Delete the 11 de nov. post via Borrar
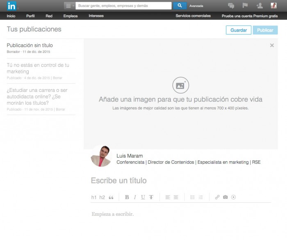 tap(60, 110)
